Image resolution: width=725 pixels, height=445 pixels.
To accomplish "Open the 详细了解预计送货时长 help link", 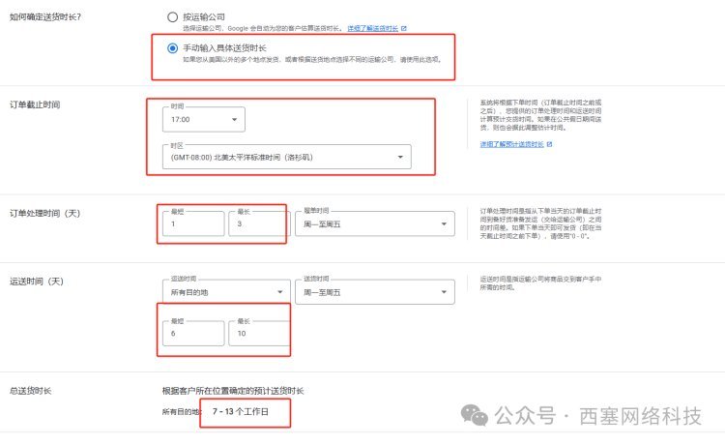I will (x=511, y=144).
